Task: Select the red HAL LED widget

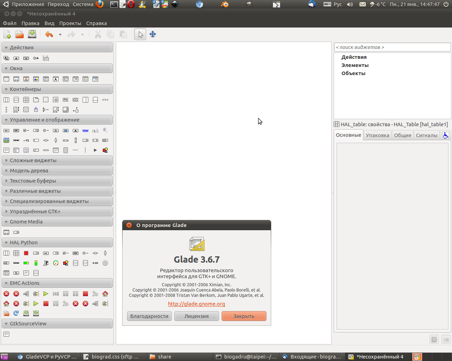Action: (x=26, y=253)
